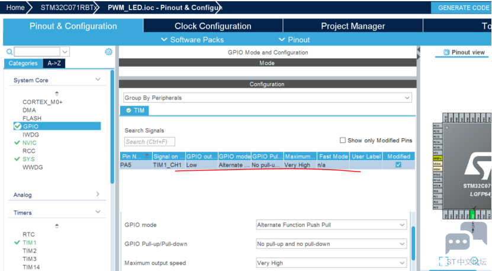Collapse the System Core category
This screenshot has height=271, width=492.
pos(98,79)
